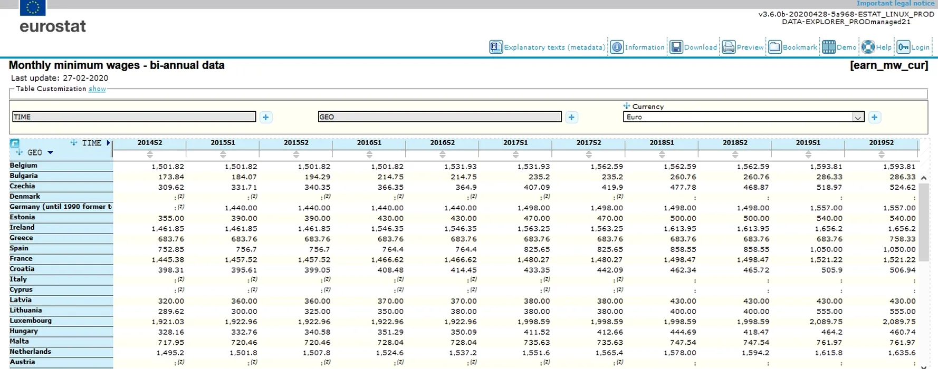Click the plus button beside TIME field
This screenshot has height=369, width=938.
[x=266, y=117]
